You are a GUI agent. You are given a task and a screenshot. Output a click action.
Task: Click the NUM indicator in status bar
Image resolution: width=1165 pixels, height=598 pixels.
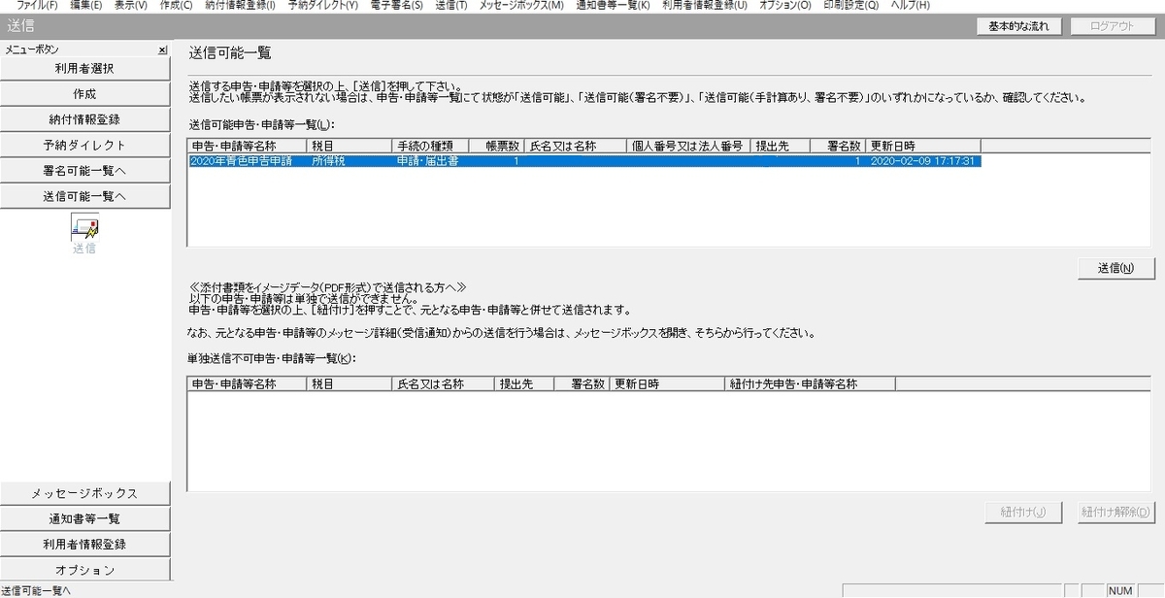[x=1121, y=590]
